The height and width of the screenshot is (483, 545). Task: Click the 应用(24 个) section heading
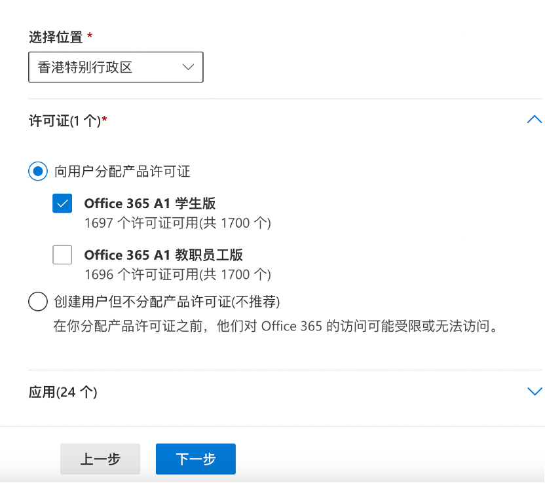click(63, 392)
